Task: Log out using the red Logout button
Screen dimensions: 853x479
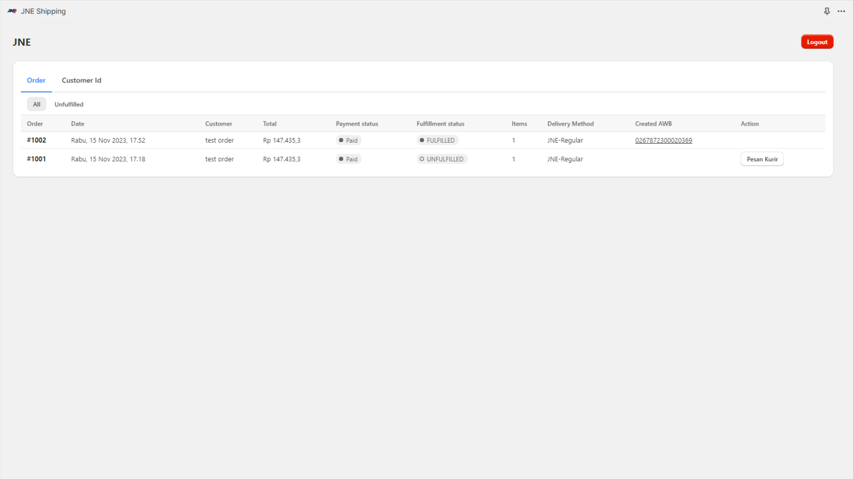Action: (x=817, y=42)
